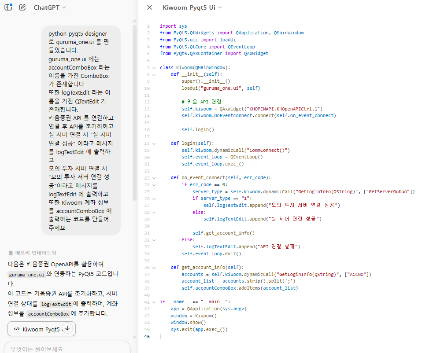Image resolution: width=422 pixels, height=353 pixels.
Task: Click the accountComboBox inline code in reply
Action: pyautogui.click(x=48, y=314)
